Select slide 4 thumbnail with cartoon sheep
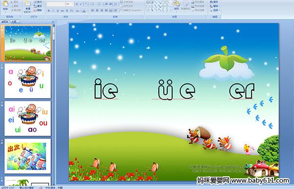The height and width of the screenshot is (189, 294). 27,156
